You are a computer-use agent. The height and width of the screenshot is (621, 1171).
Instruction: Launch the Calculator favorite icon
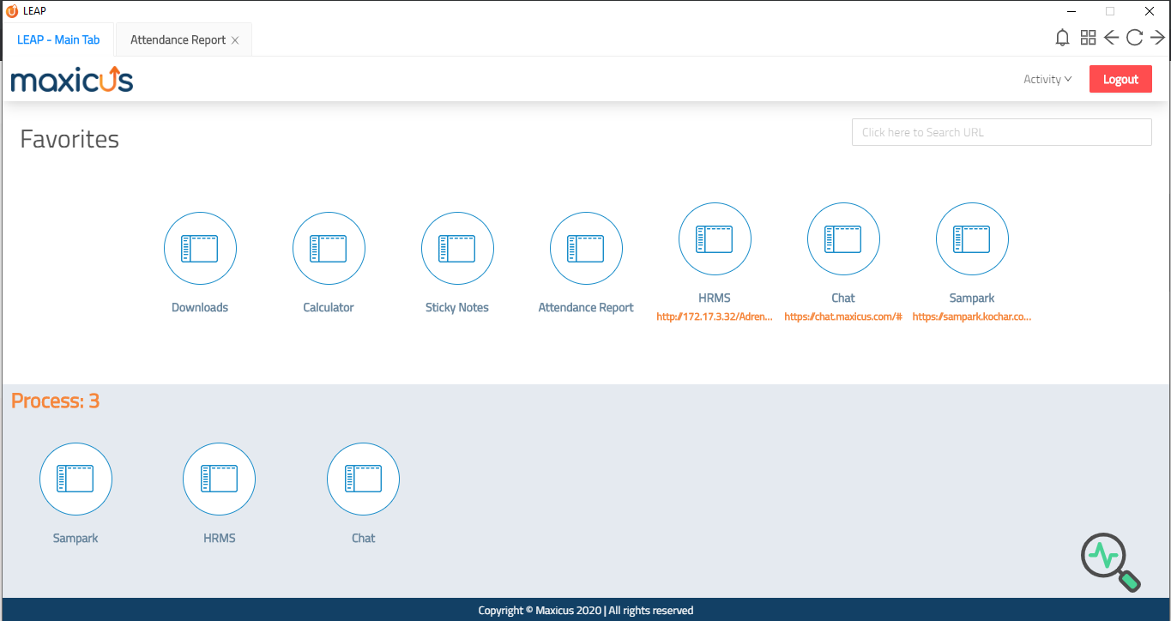(329, 249)
